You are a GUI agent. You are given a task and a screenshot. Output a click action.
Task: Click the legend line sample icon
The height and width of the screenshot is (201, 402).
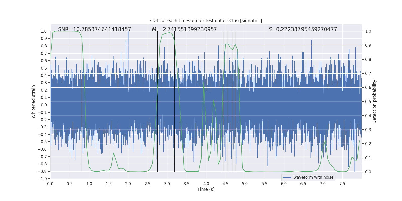[x=287, y=177]
